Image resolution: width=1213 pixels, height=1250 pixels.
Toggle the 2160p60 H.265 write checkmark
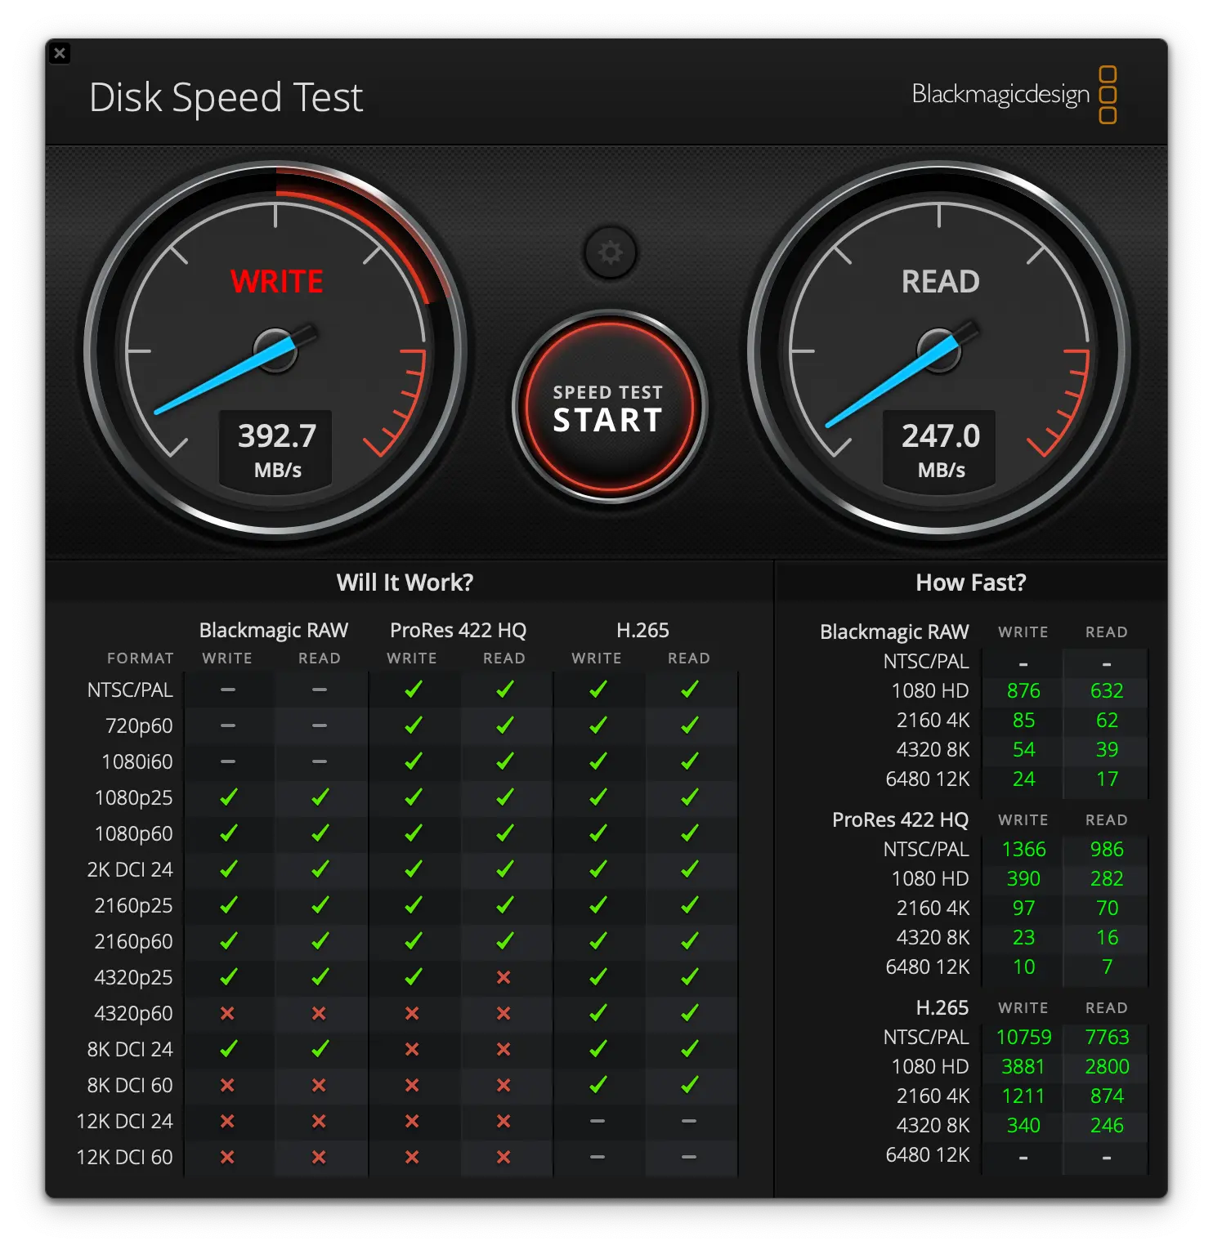coord(598,941)
